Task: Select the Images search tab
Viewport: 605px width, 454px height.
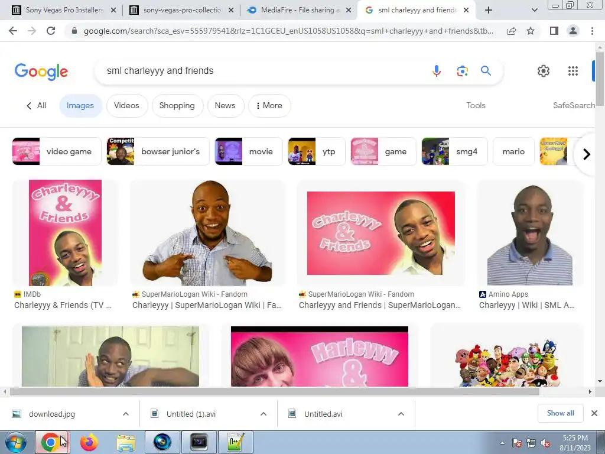Action: pos(80,105)
